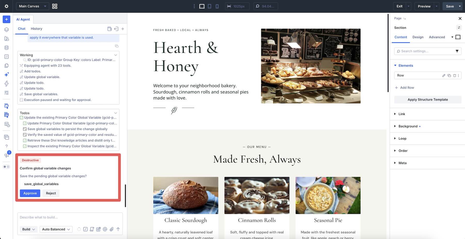Edit the Row element pencil icon
This screenshot has height=239, width=465.
[444, 75]
